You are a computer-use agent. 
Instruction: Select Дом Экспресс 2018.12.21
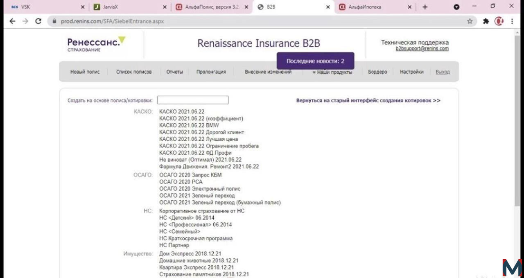coord(190,254)
